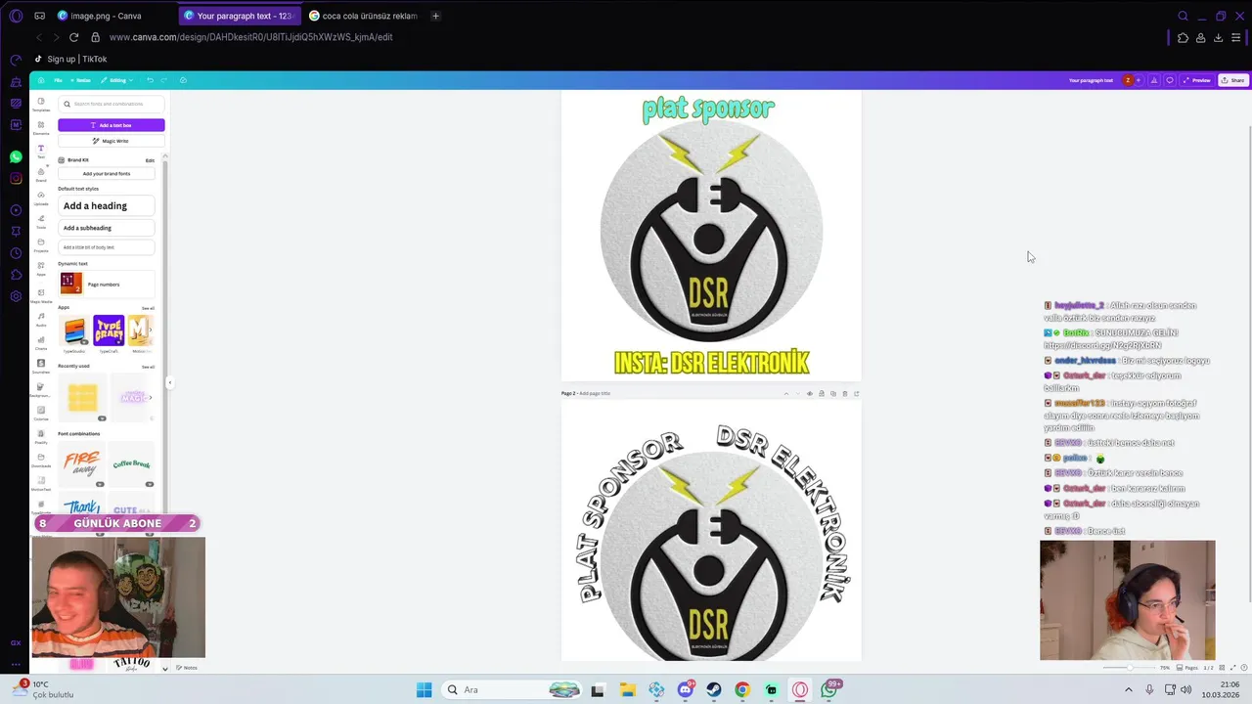Undo the last action in Canva
This screenshot has width=1252, height=704.
pyautogui.click(x=150, y=80)
